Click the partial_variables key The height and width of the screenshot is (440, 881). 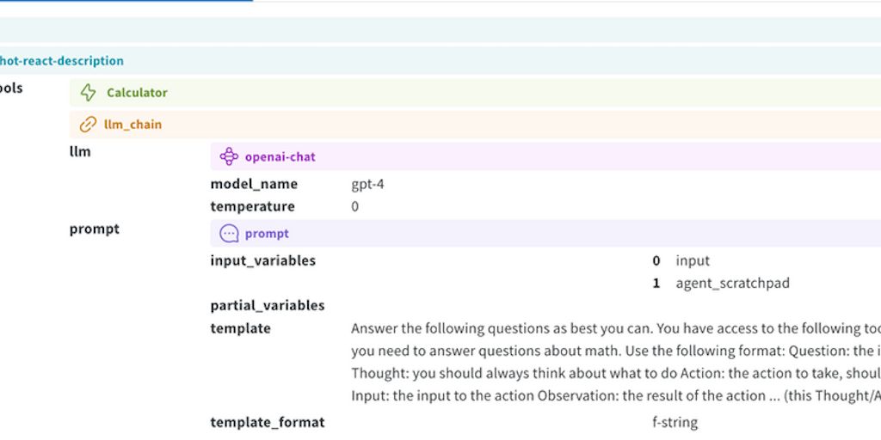267,305
